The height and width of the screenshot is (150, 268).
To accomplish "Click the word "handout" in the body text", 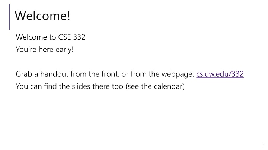I will [x=54, y=74].
